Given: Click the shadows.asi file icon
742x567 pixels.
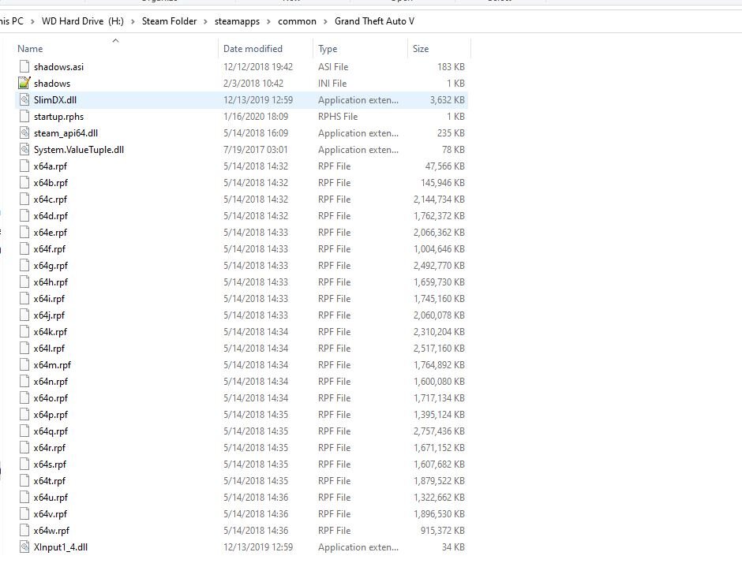Looking at the screenshot, I should coord(24,67).
